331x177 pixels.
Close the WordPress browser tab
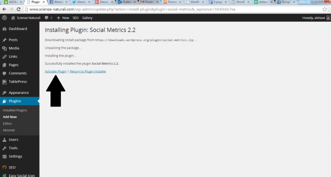(x=248, y=2)
